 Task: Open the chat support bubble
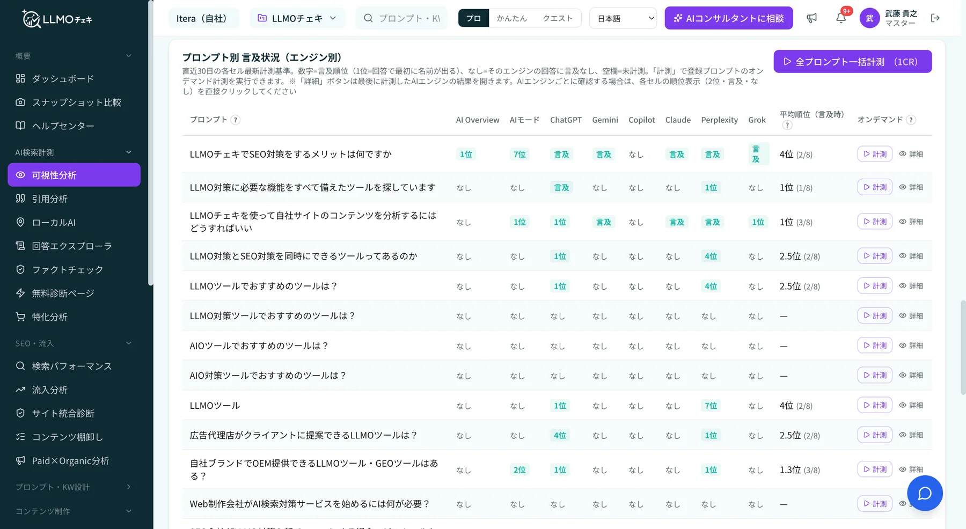pyautogui.click(x=925, y=493)
